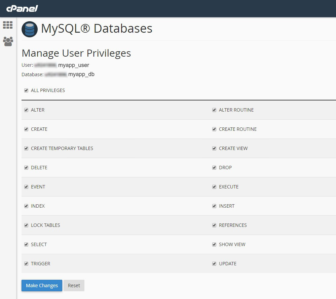Uncheck the UPDATE privilege checkbox
Screen dimensions: 336x299
pos(214,264)
